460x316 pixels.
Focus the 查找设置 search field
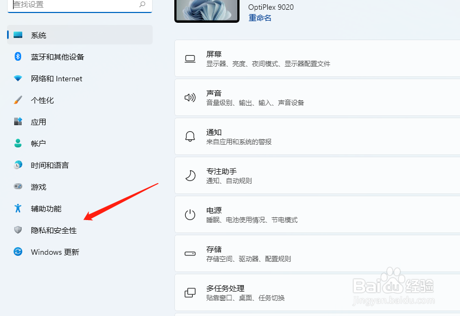80,5
